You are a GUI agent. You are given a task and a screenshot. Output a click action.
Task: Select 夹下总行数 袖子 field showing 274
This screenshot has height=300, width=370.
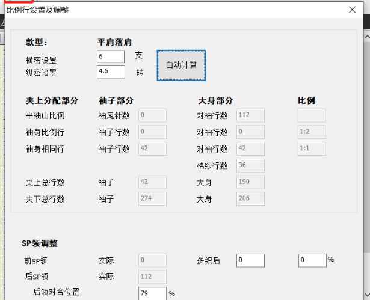152,198
